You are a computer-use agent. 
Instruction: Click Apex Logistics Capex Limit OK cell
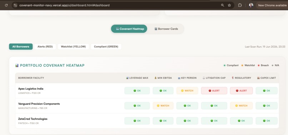[x=267, y=91]
